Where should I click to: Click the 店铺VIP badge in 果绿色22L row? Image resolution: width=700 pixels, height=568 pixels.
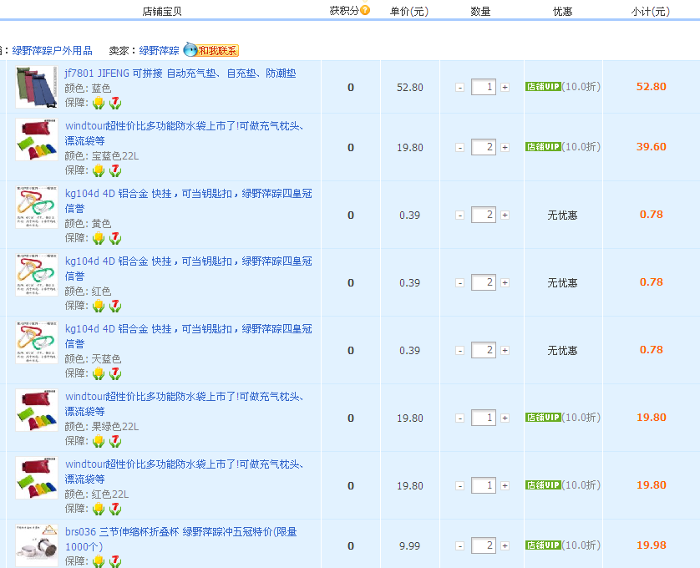click(543, 418)
